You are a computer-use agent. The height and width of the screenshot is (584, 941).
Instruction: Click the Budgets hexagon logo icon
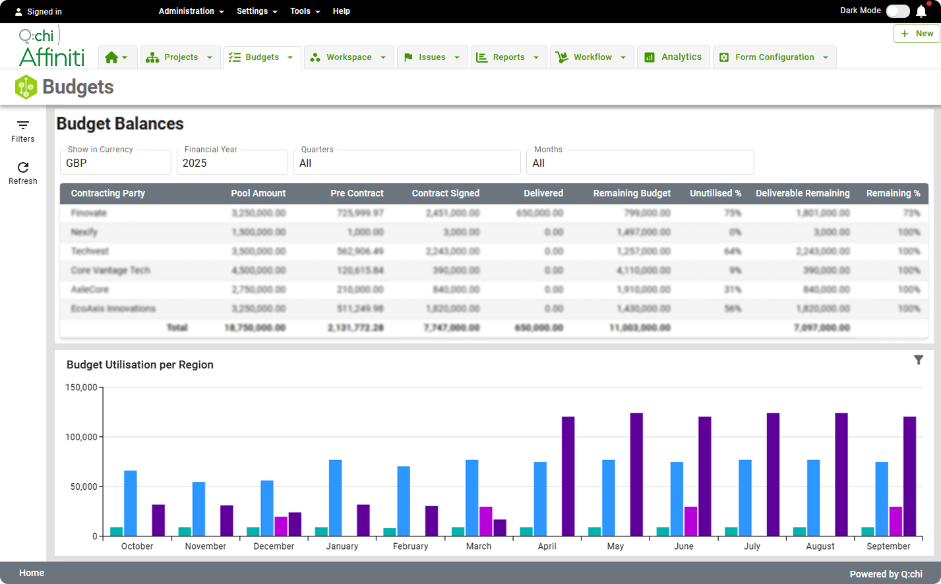point(26,87)
